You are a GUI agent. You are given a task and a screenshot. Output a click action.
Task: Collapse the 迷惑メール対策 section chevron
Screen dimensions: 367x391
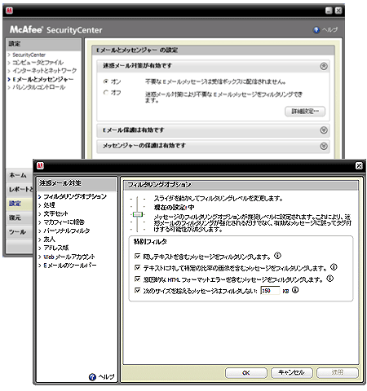tap(324, 66)
